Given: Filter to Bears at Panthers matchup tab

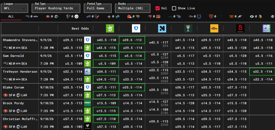Looking at the screenshot, I should pos(215,17).
